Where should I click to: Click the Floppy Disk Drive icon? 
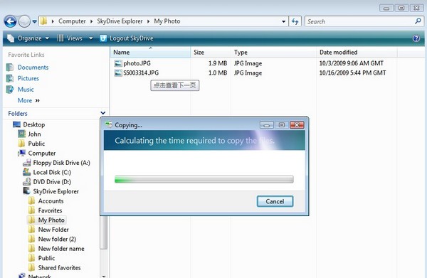(27, 163)
